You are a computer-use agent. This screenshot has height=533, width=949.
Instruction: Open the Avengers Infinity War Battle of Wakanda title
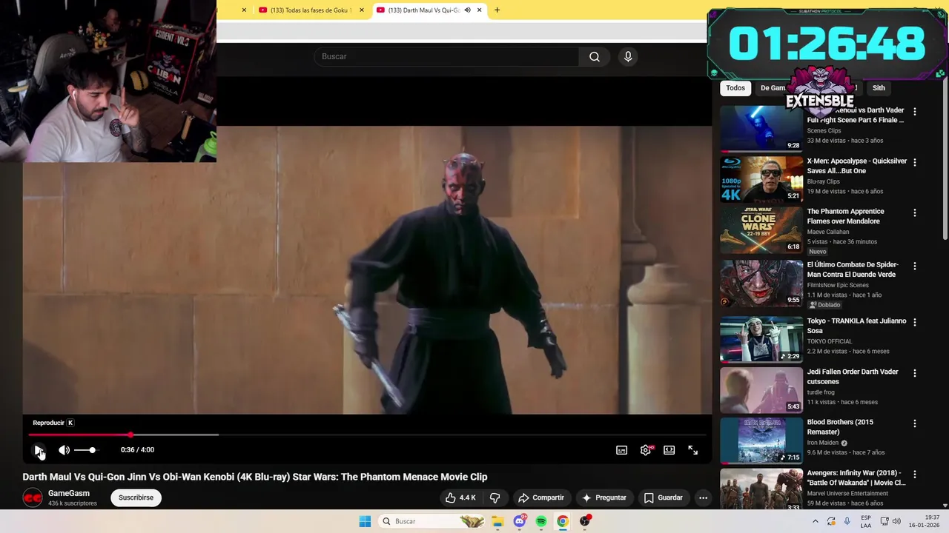click(856, 477)
